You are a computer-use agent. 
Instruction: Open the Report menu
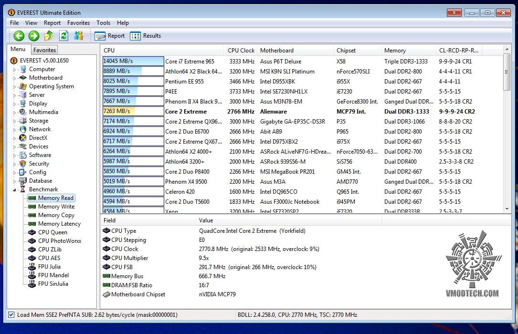52,23
